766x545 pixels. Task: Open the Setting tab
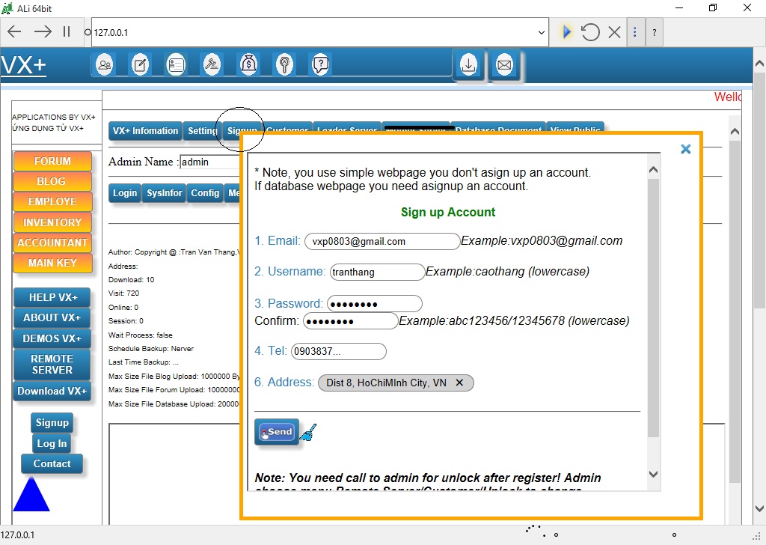pos(202,131)
